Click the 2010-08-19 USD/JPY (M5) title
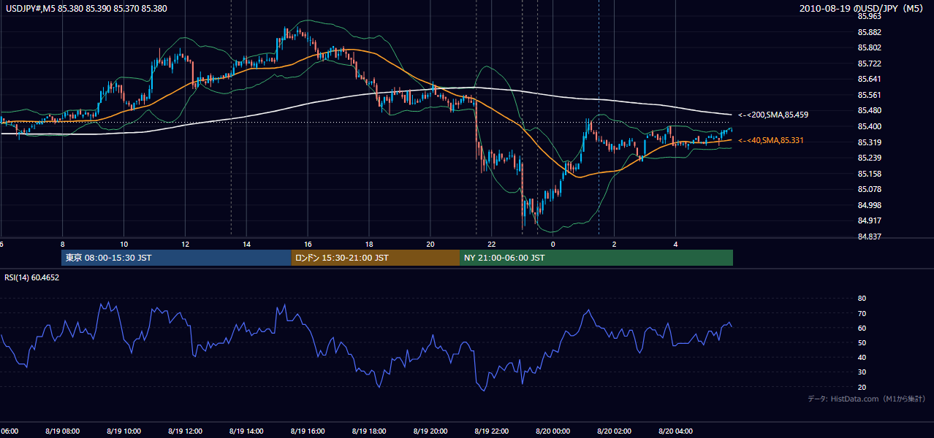934x438 pixels. (x=862, y=9)
